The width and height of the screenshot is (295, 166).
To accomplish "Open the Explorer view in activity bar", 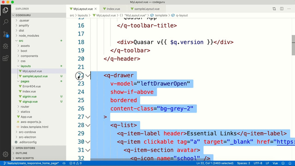I will pyautogui.click(x=5, y=10).
